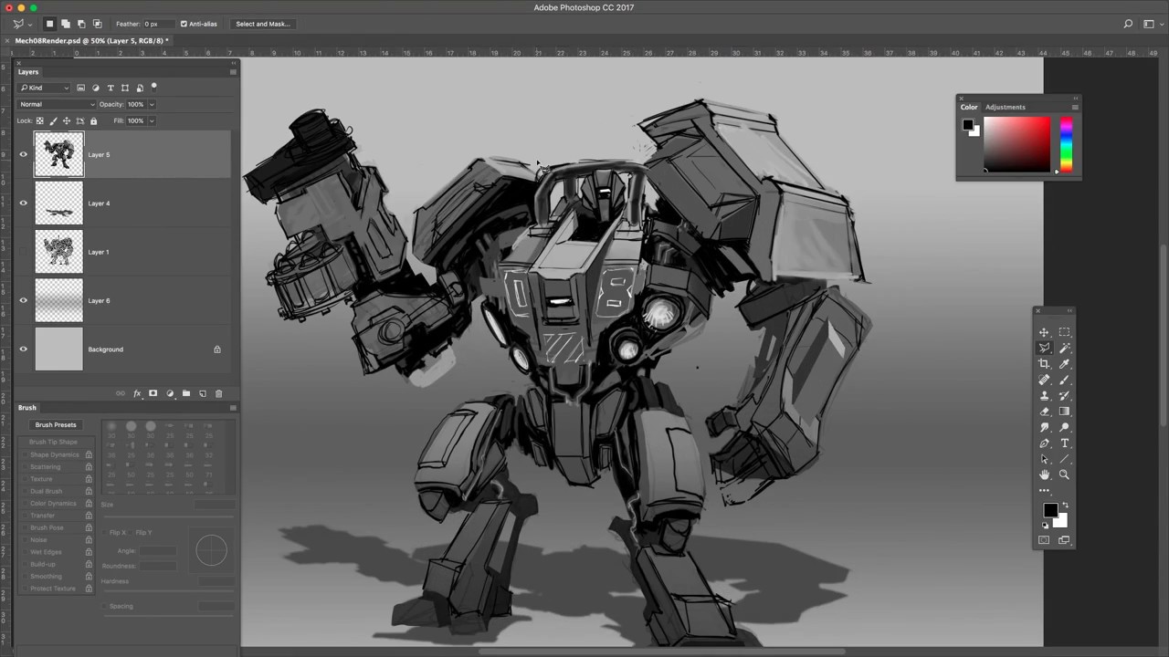This screenshot has height=657, width=1169.
Task: Select the Crop tool
Action: click(1044, 364)
